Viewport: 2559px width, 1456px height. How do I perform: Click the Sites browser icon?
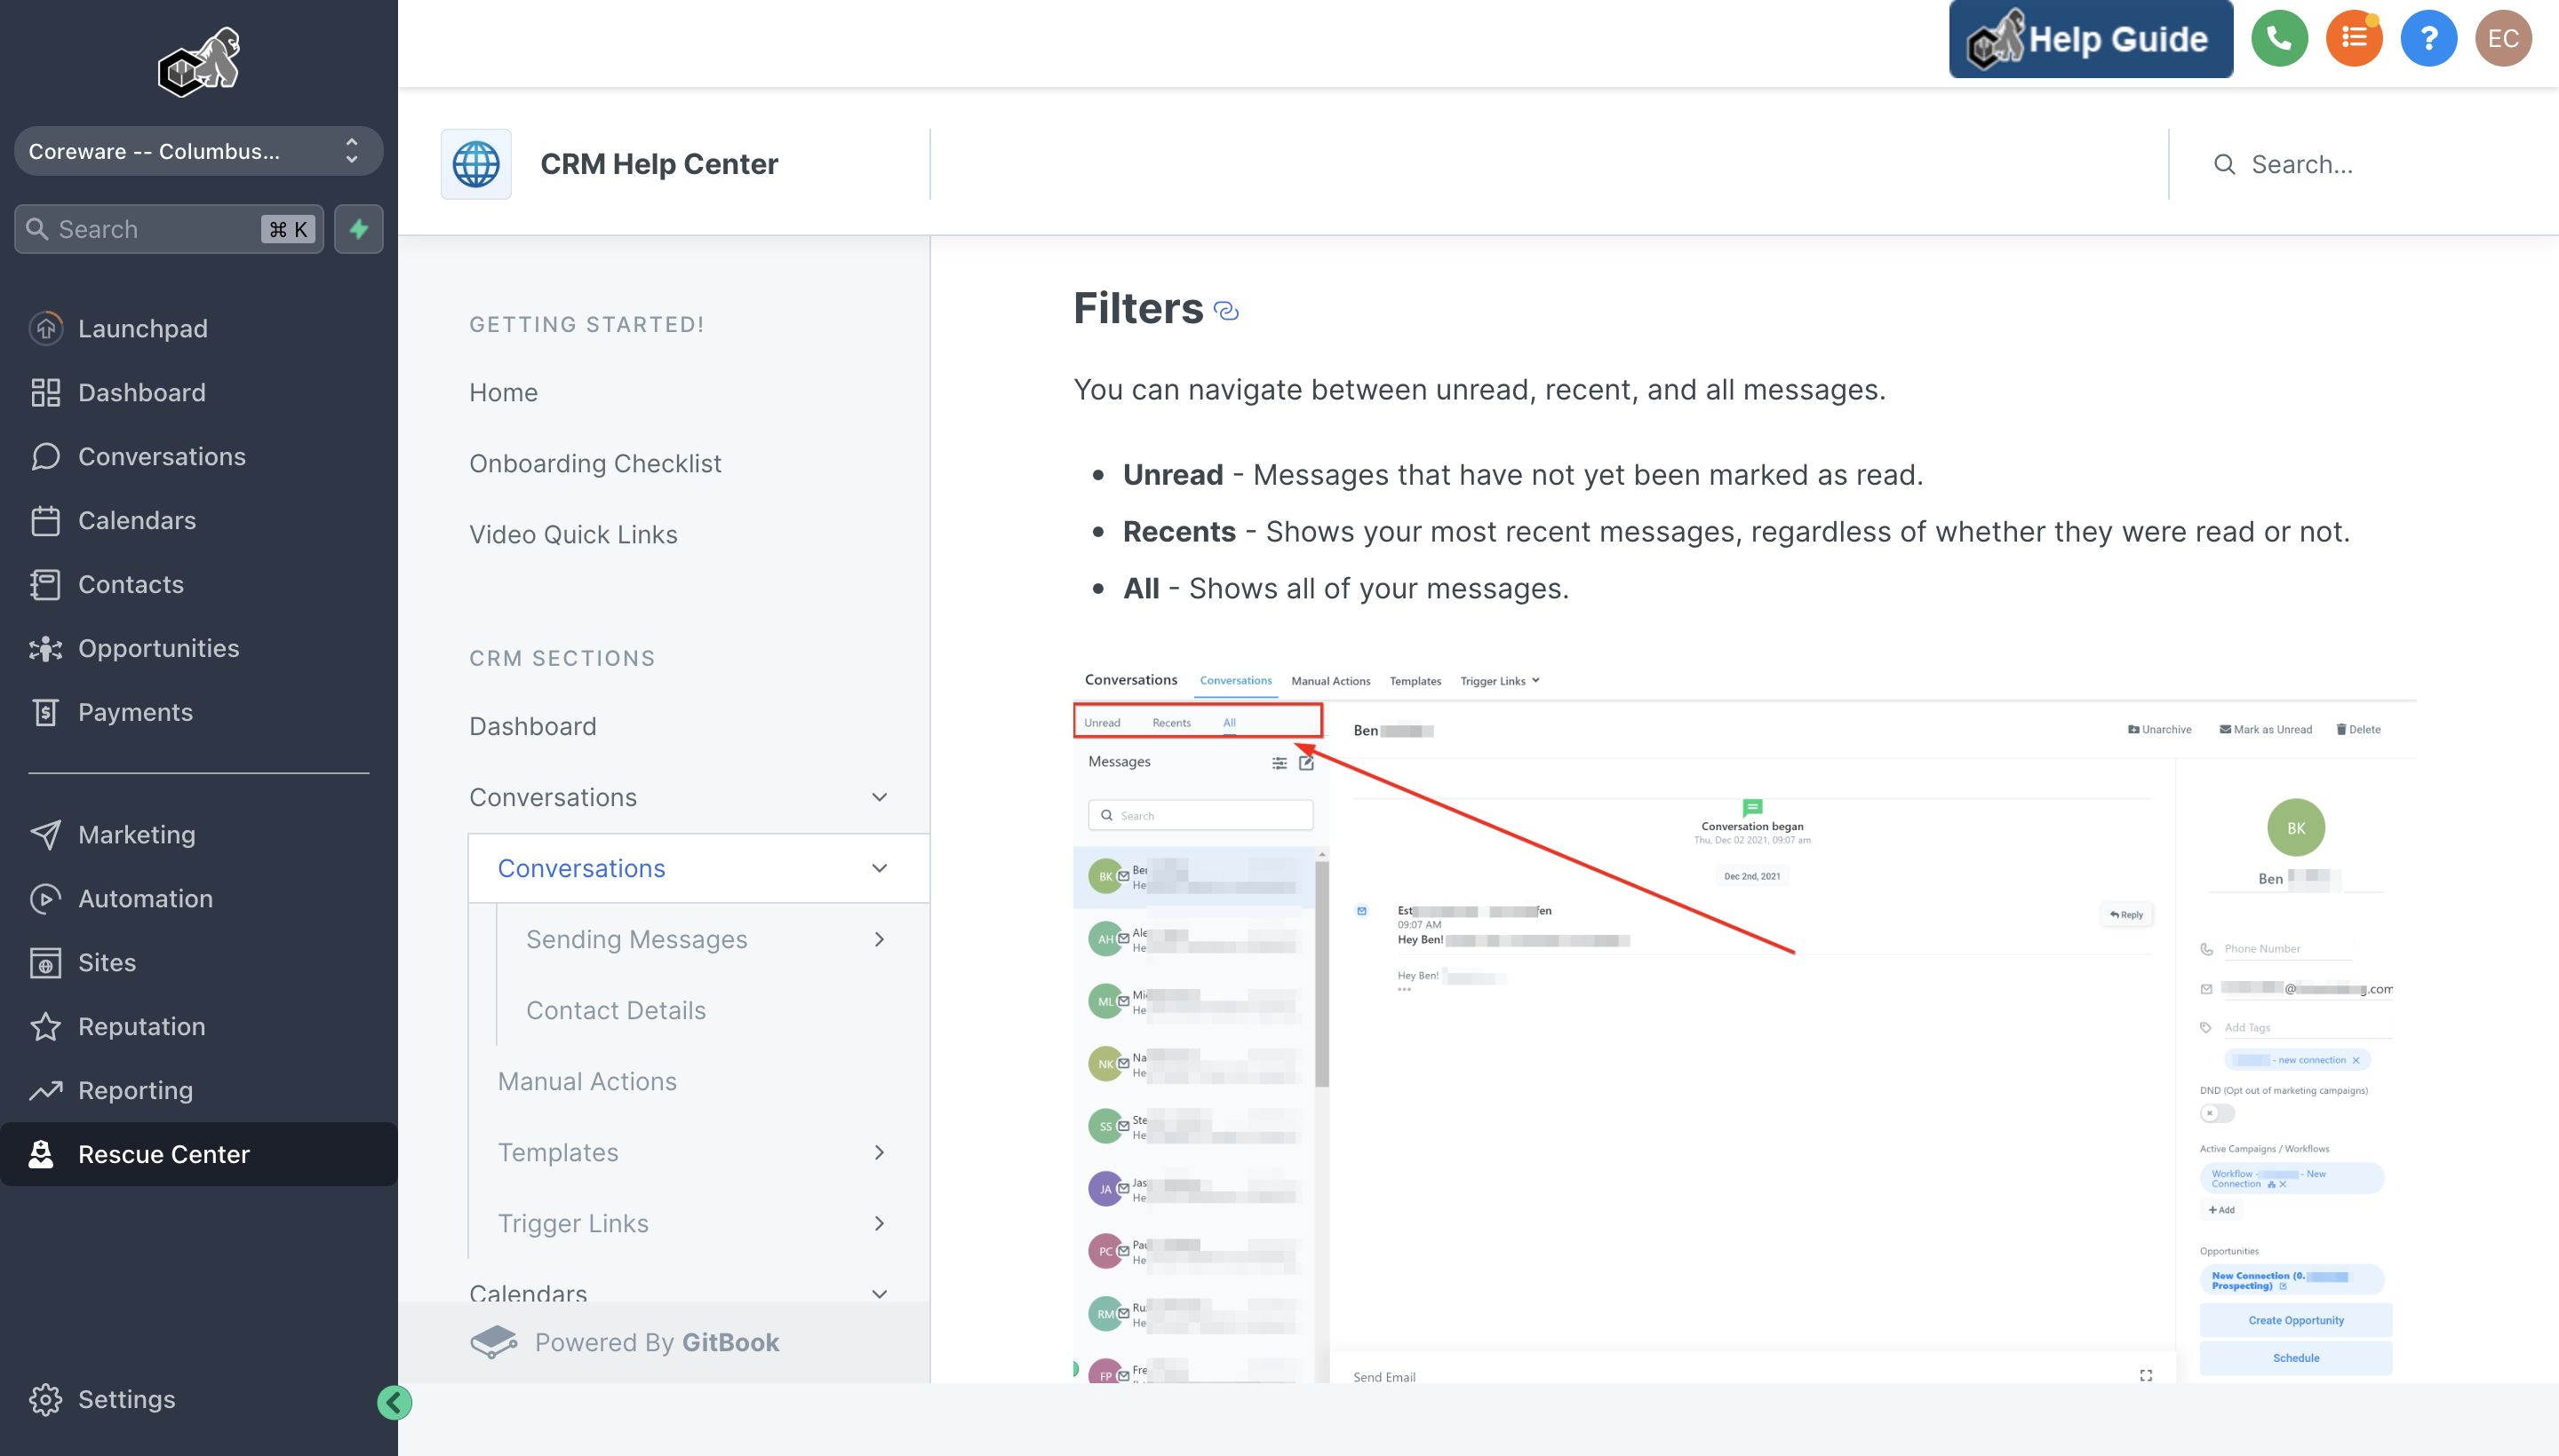[x=45, y=962]
